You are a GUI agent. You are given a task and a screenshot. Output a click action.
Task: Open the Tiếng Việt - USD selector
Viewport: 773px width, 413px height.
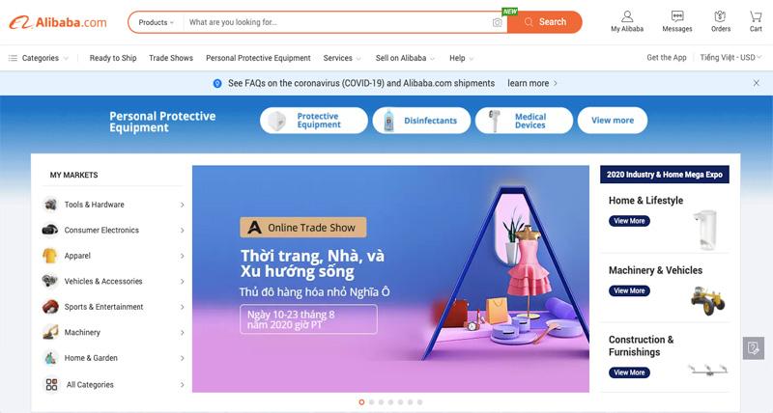[x=730, y=58]
